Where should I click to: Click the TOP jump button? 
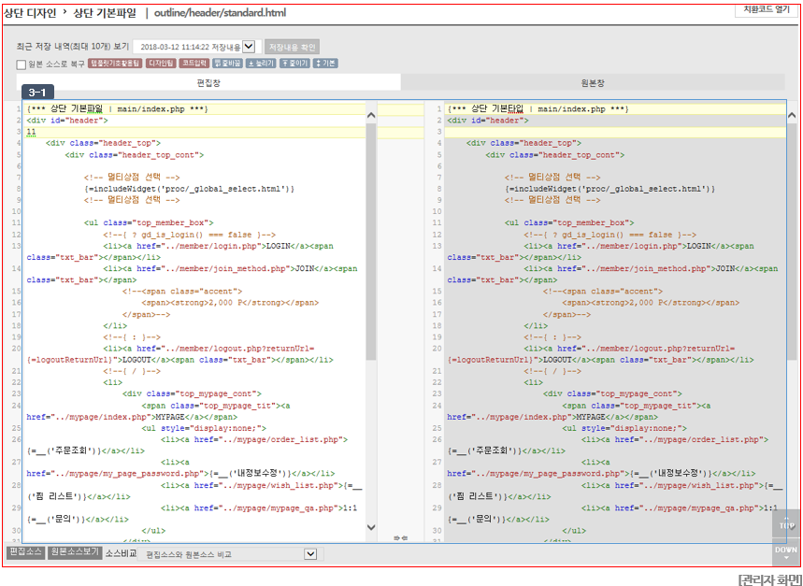(786, 523)
